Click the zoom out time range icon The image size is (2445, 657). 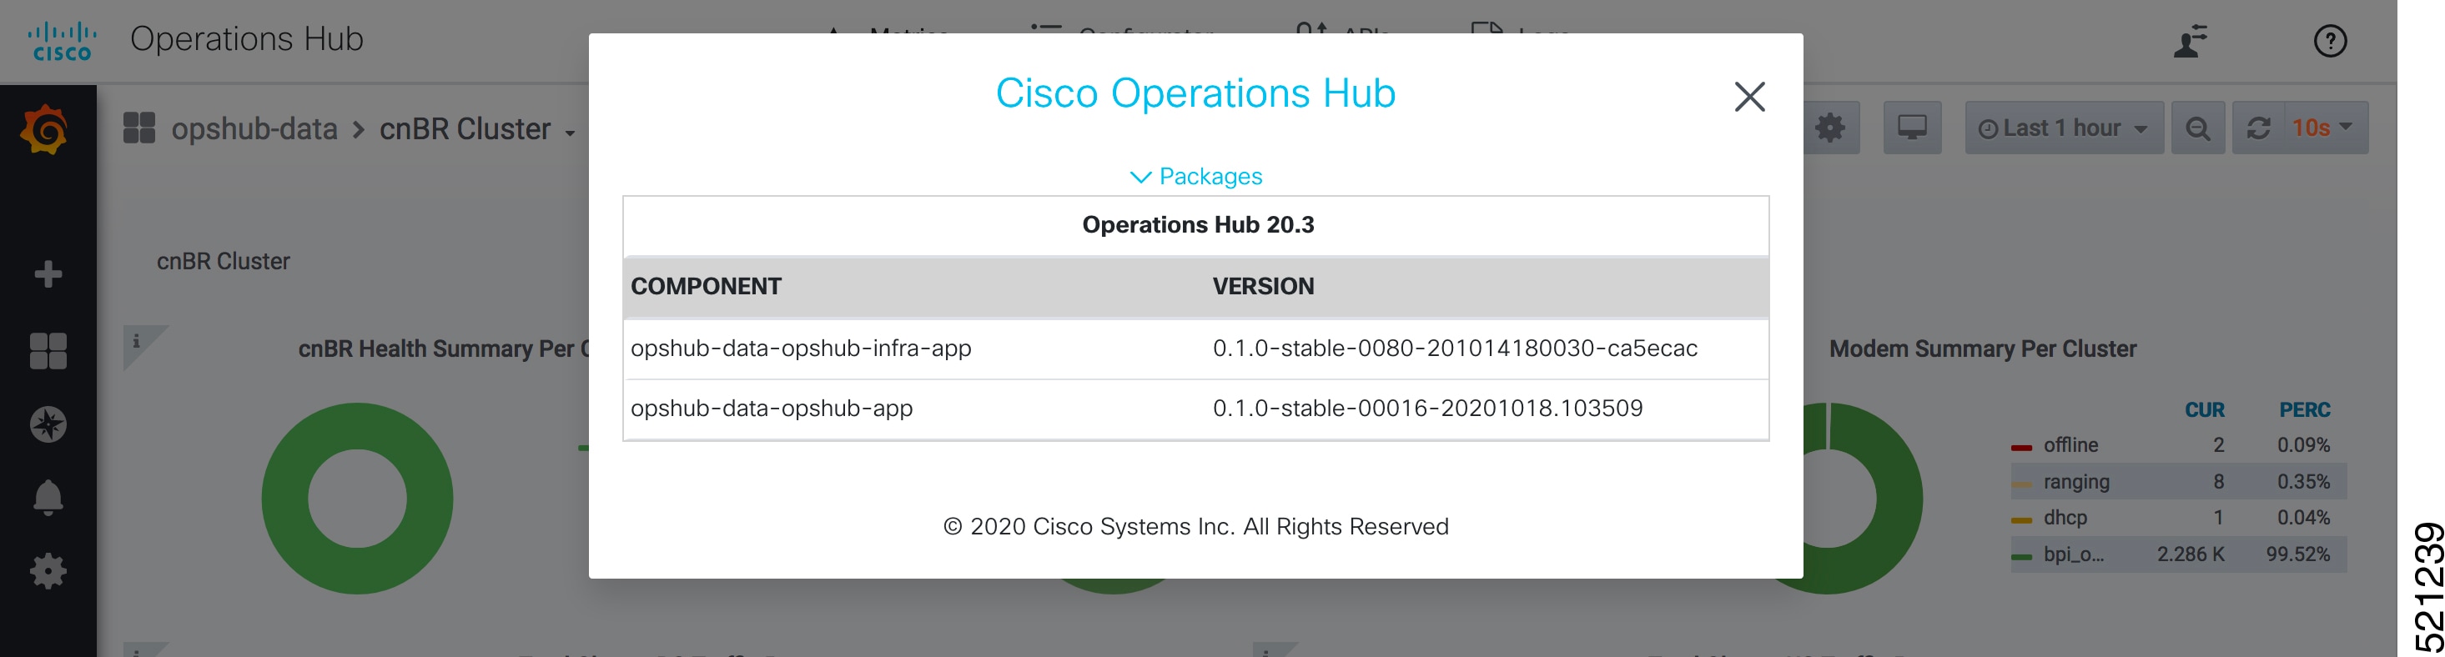[2197, 128]
